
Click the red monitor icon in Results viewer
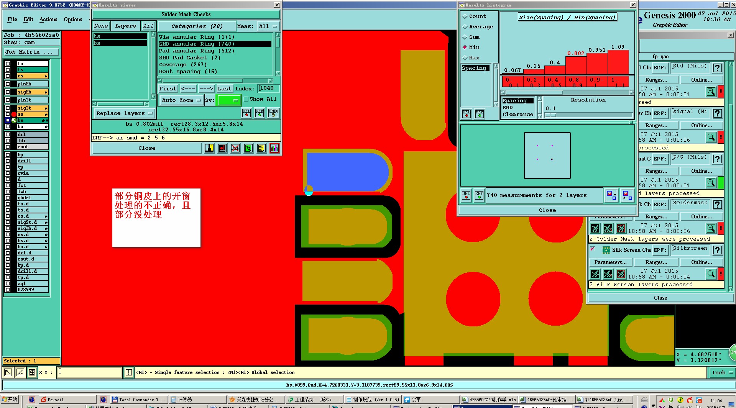coord(222,148)
